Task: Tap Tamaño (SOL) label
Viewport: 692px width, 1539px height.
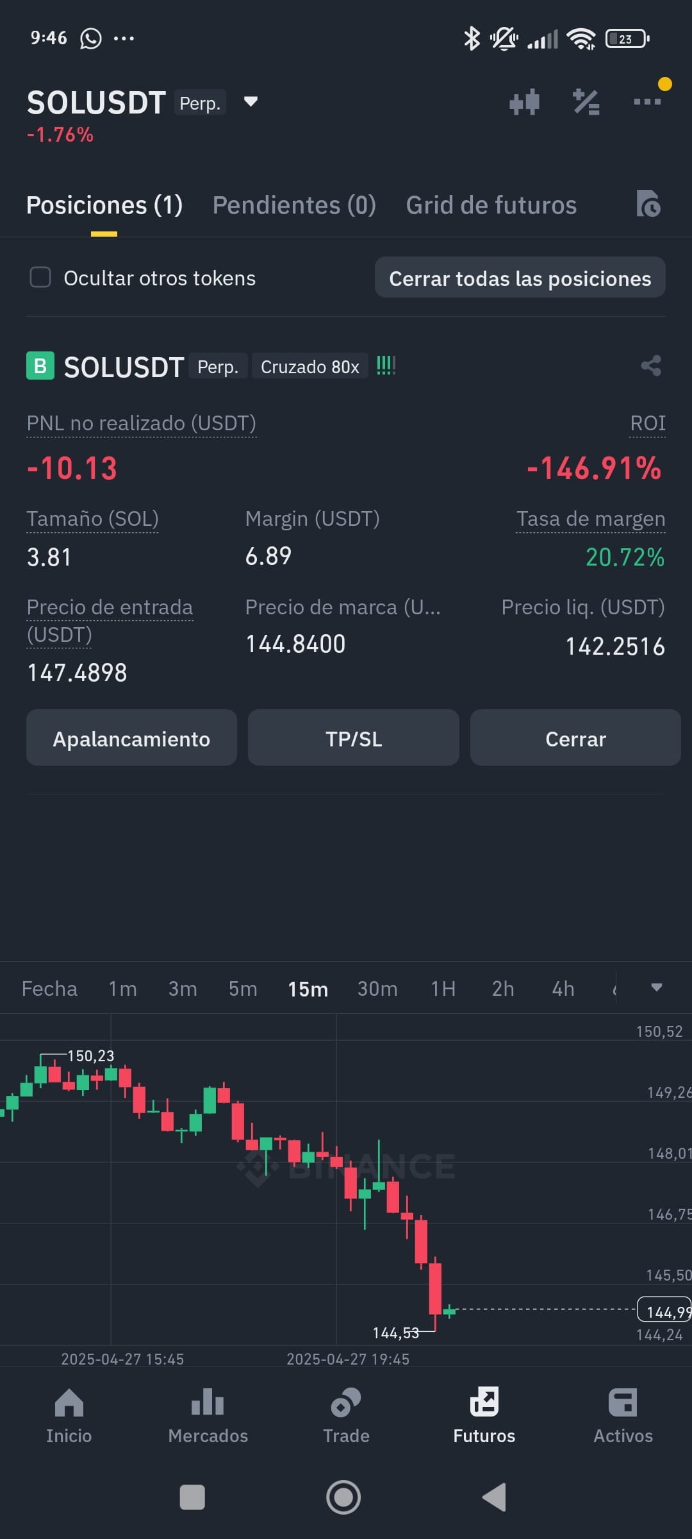Action: coord(92,519)
